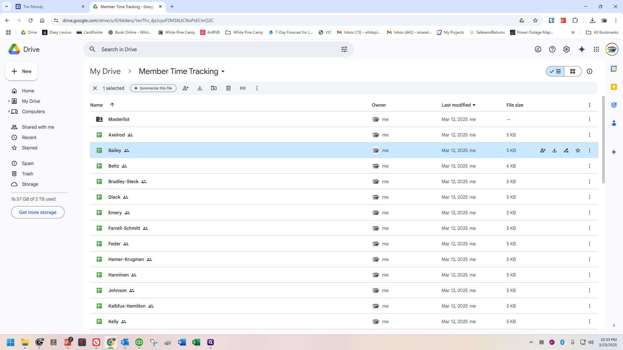623x350 pixels.
Task: Open the Support help icon
Action: [552, 49]
